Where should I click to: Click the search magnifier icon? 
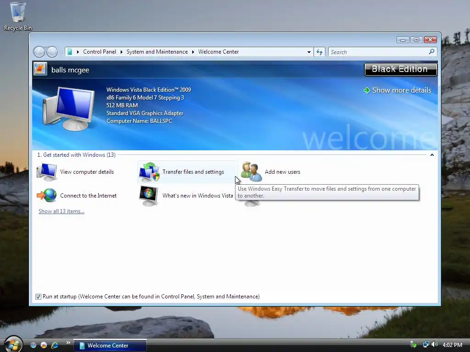coord(431,52)
